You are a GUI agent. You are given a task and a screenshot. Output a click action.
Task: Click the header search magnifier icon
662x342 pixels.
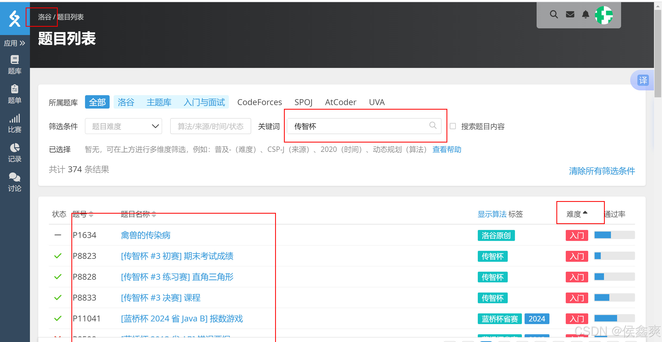554,14
